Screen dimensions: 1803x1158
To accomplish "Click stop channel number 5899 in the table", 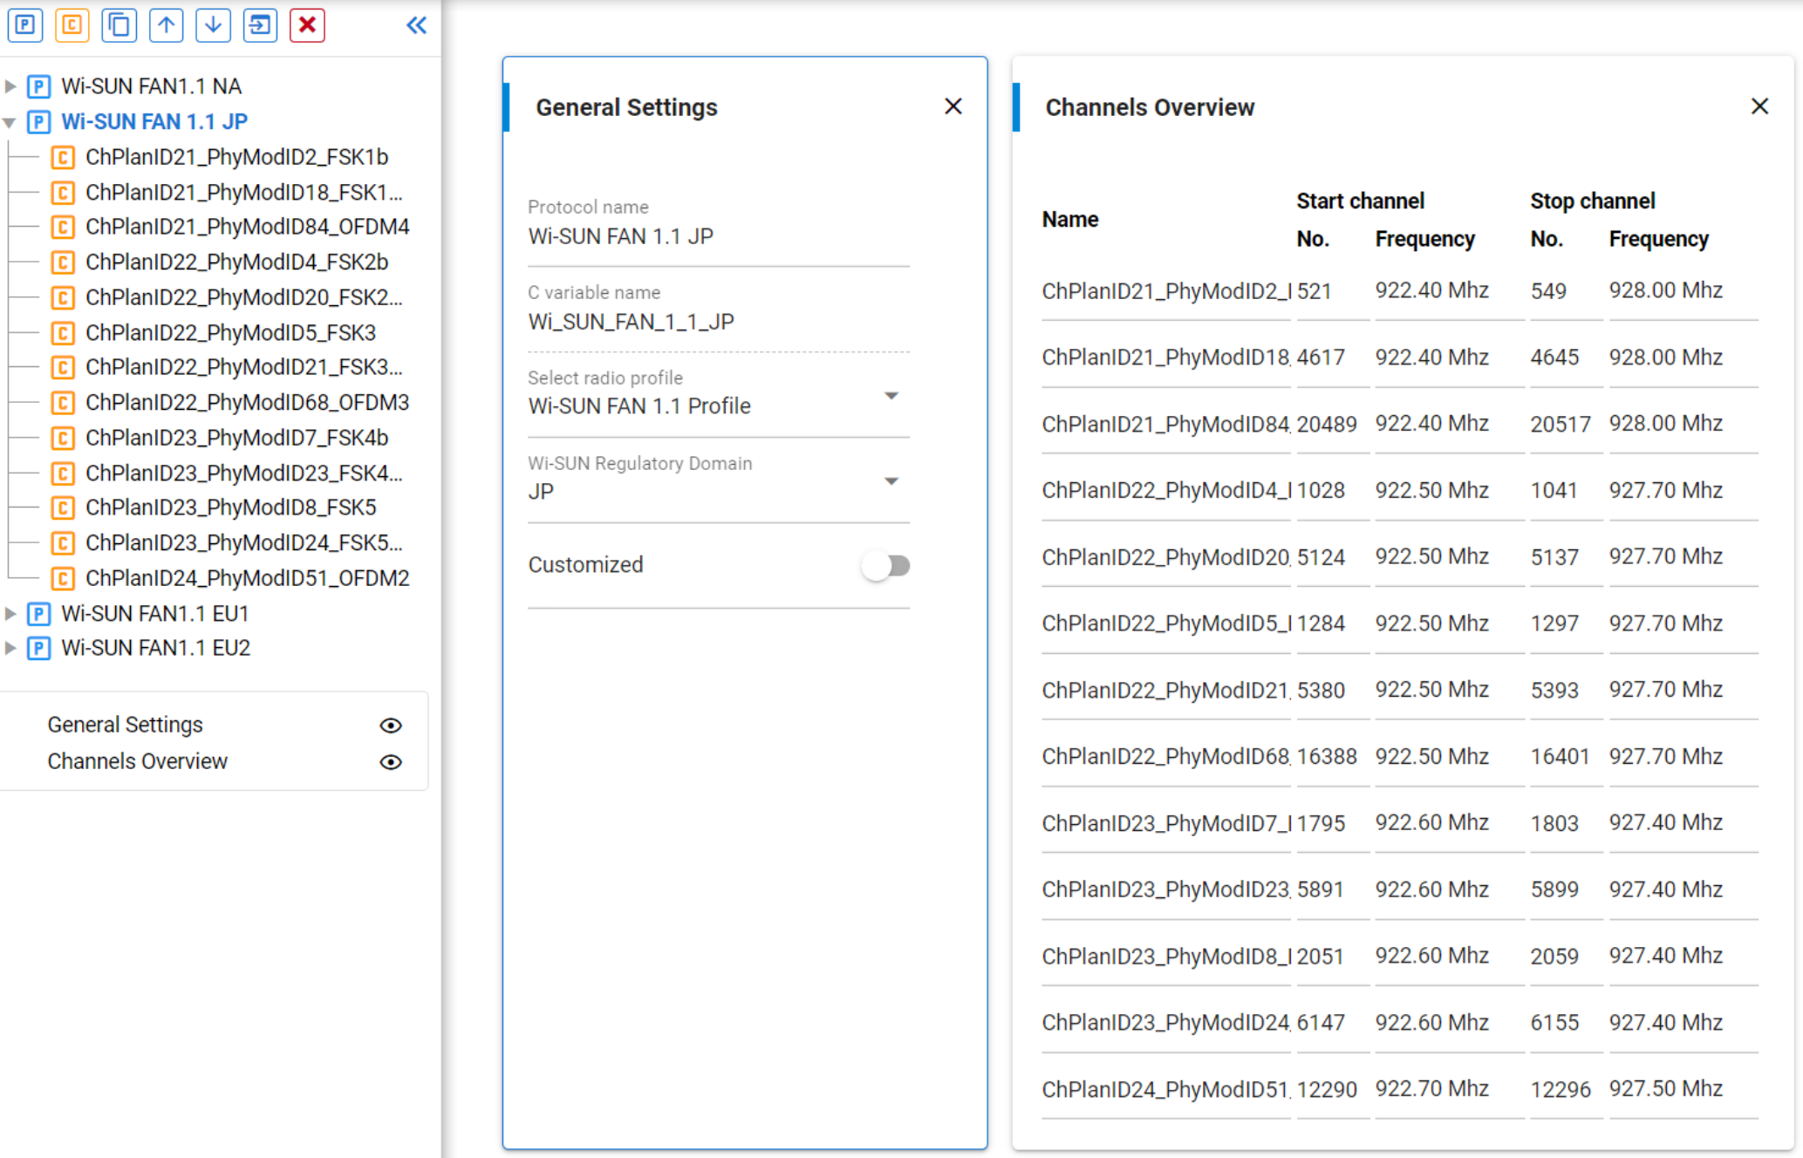I will point(1554,889).
